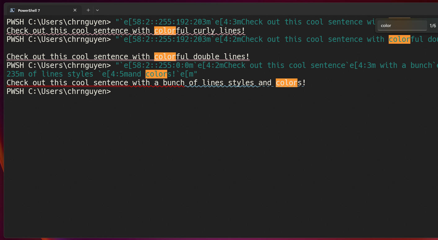Screen dimensions: 438x240
Task: Click highlighted 'color' in double lines output
Action: coord(165,57)
